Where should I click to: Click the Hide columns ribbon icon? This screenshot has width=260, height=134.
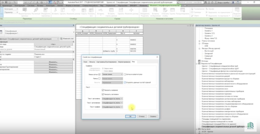pos(84,10)
